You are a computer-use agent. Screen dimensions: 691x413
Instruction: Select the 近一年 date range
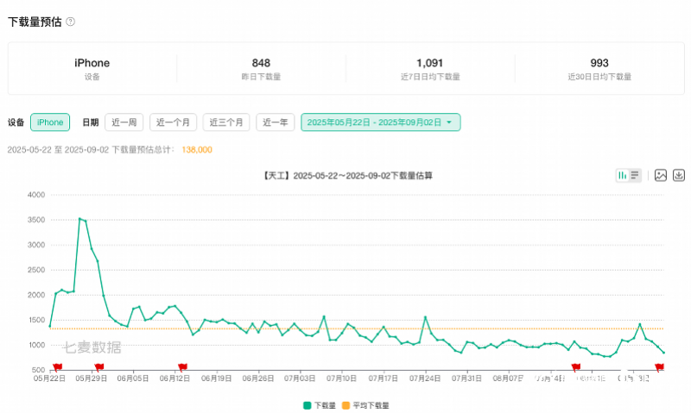(x=276, y=122)
